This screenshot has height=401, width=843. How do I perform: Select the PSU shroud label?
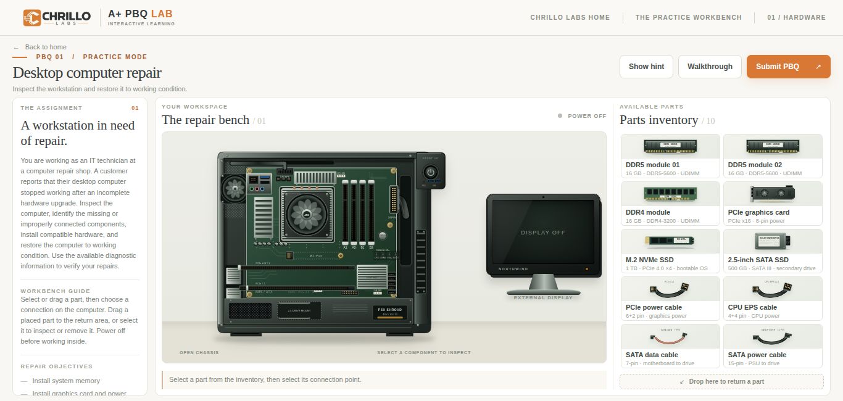(389, 312)
